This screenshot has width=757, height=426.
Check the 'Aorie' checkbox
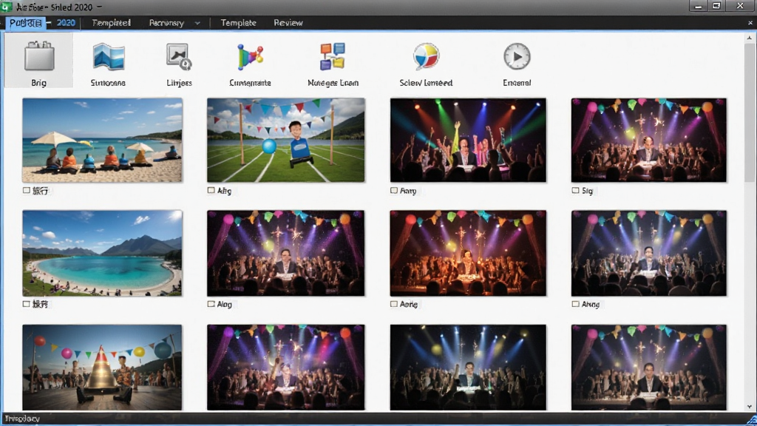coord(394,304)
